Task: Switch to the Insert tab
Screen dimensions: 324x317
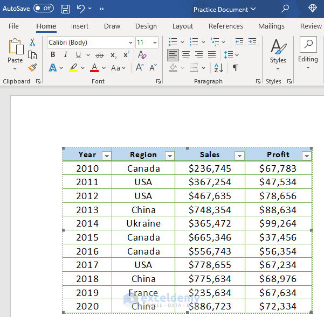Action: click(80, 26)
